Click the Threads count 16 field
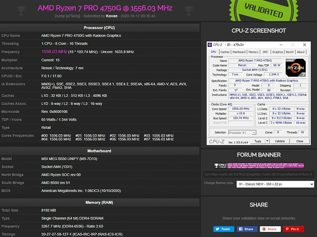The image size is (317, 237). tap(302, 132)
